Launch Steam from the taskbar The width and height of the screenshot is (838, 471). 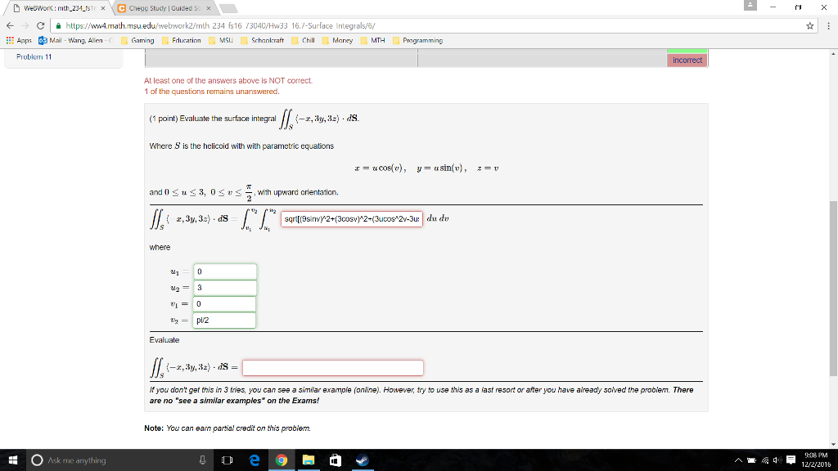pos(363,460)
